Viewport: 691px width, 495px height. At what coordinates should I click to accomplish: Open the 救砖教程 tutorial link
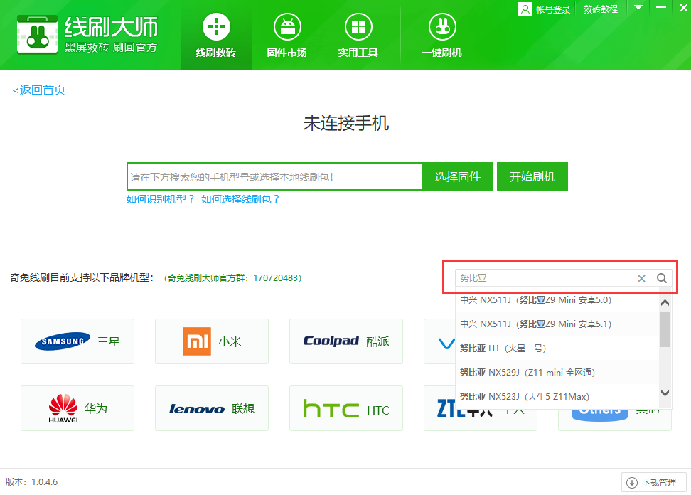tap(600, 9)
